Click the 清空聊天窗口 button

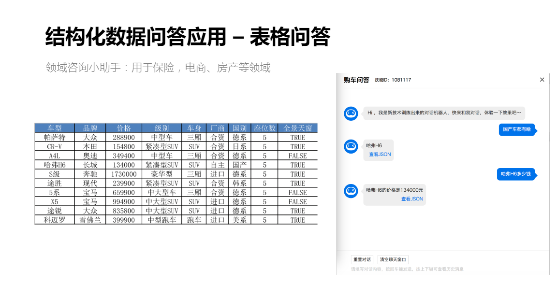(x=393, y=259)
